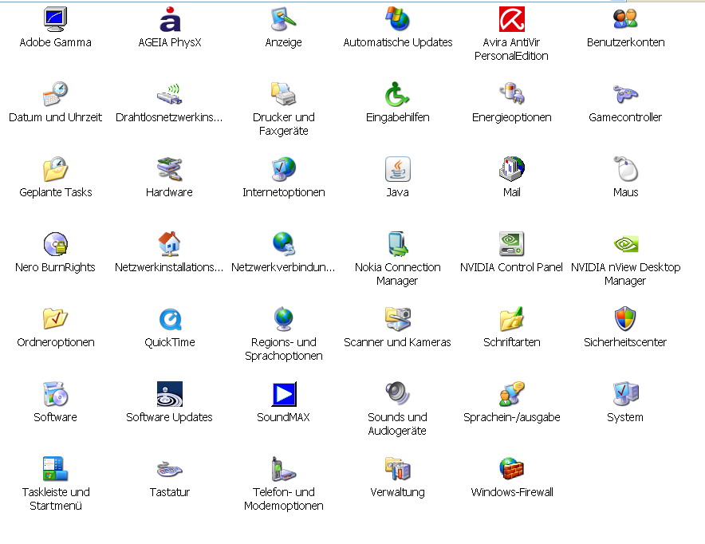Click the "Windows-Firewall" label text

(x=512, y=492)
